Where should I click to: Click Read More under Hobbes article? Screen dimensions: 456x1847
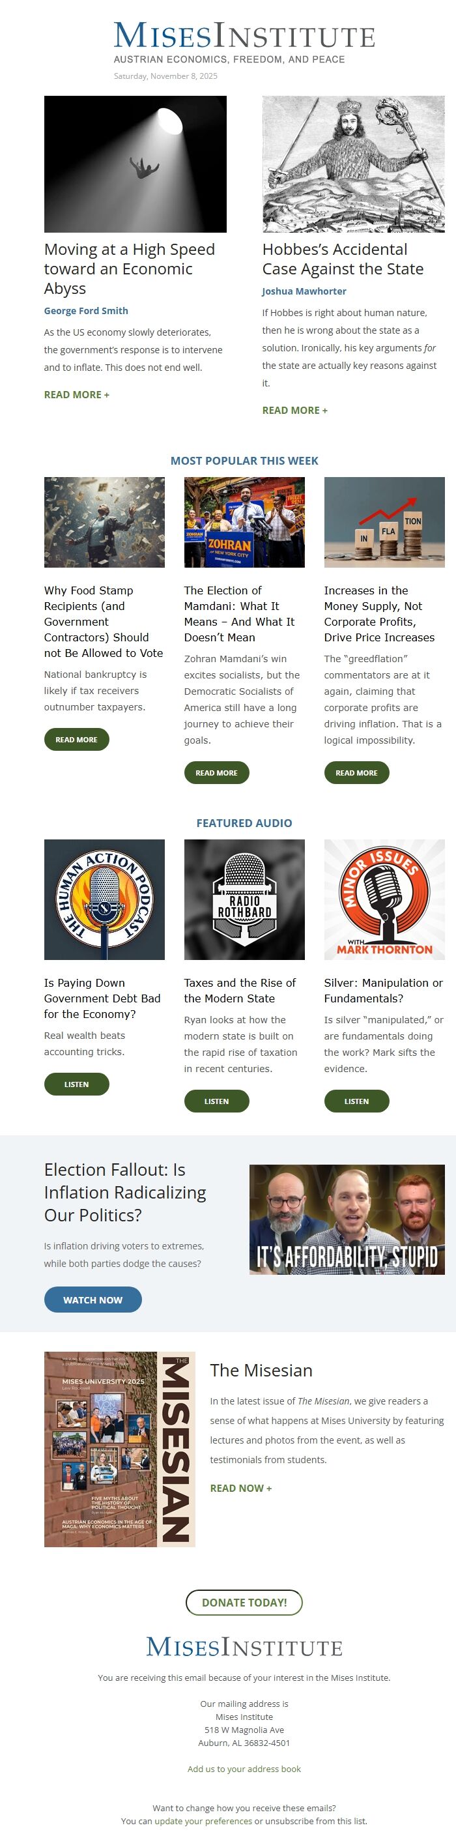(x=294, y=410)
